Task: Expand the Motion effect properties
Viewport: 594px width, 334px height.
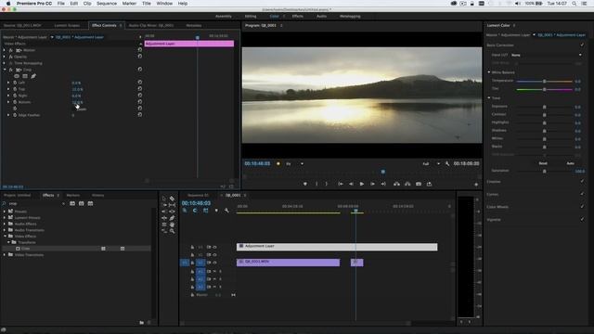Action: pos(5,50)
